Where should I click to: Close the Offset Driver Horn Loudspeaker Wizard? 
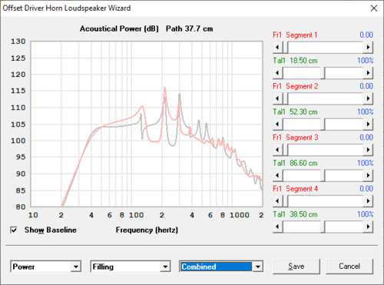pyautogui.click(x=374, y=8)
